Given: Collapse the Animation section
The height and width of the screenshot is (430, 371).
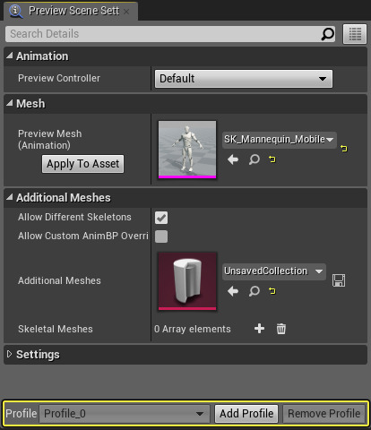Looking at the screenshot, I should [10, 56].
